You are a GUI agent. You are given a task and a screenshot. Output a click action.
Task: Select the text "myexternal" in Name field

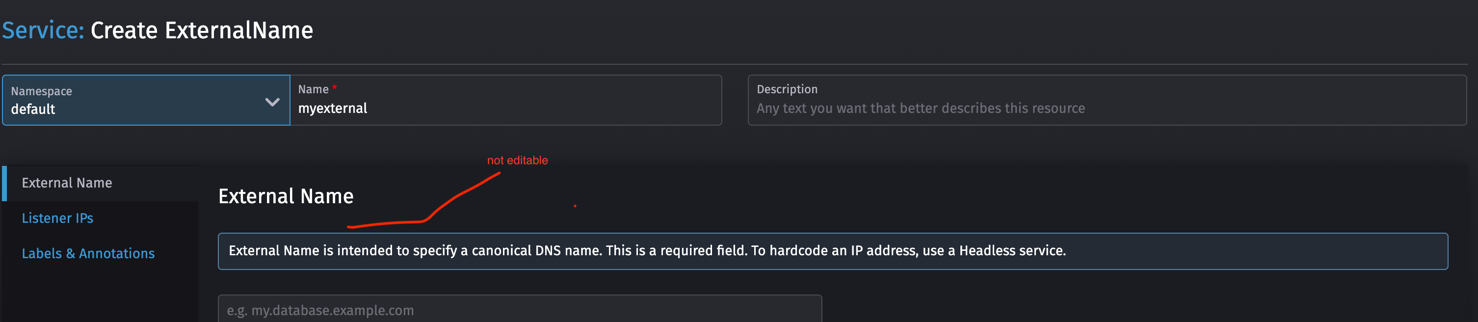[333, 108]
